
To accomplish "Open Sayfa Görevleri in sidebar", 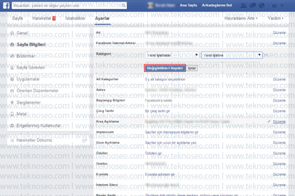I will pos(48,67).
